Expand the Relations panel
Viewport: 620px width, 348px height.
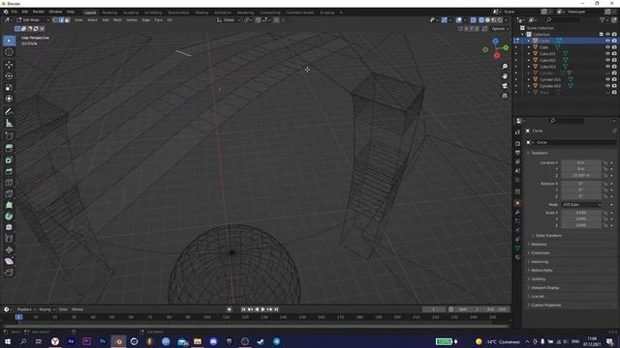(539, 245)
